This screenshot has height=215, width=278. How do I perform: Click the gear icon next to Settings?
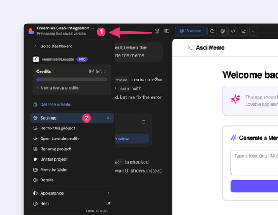click(x=35, y=118)
